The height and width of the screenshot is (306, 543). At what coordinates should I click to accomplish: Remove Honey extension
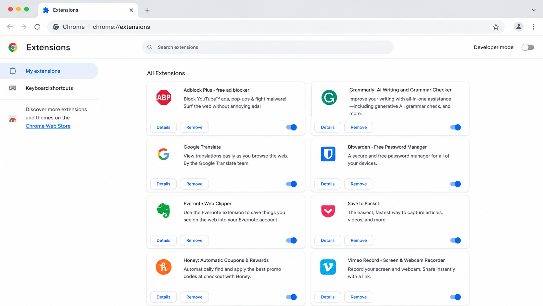click(x=194, y=297)
